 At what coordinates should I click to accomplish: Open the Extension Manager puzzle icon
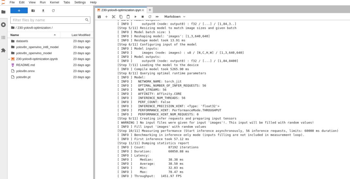tap(4, 50)
